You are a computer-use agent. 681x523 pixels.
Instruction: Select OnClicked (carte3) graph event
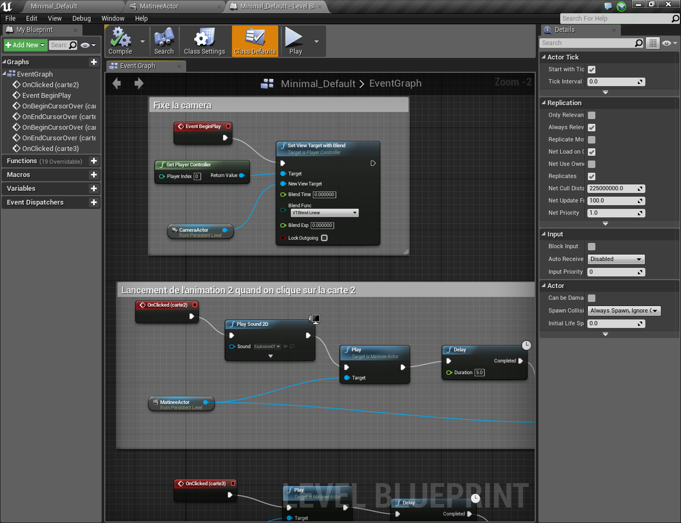pyautogui.click(x=51, y=148)
